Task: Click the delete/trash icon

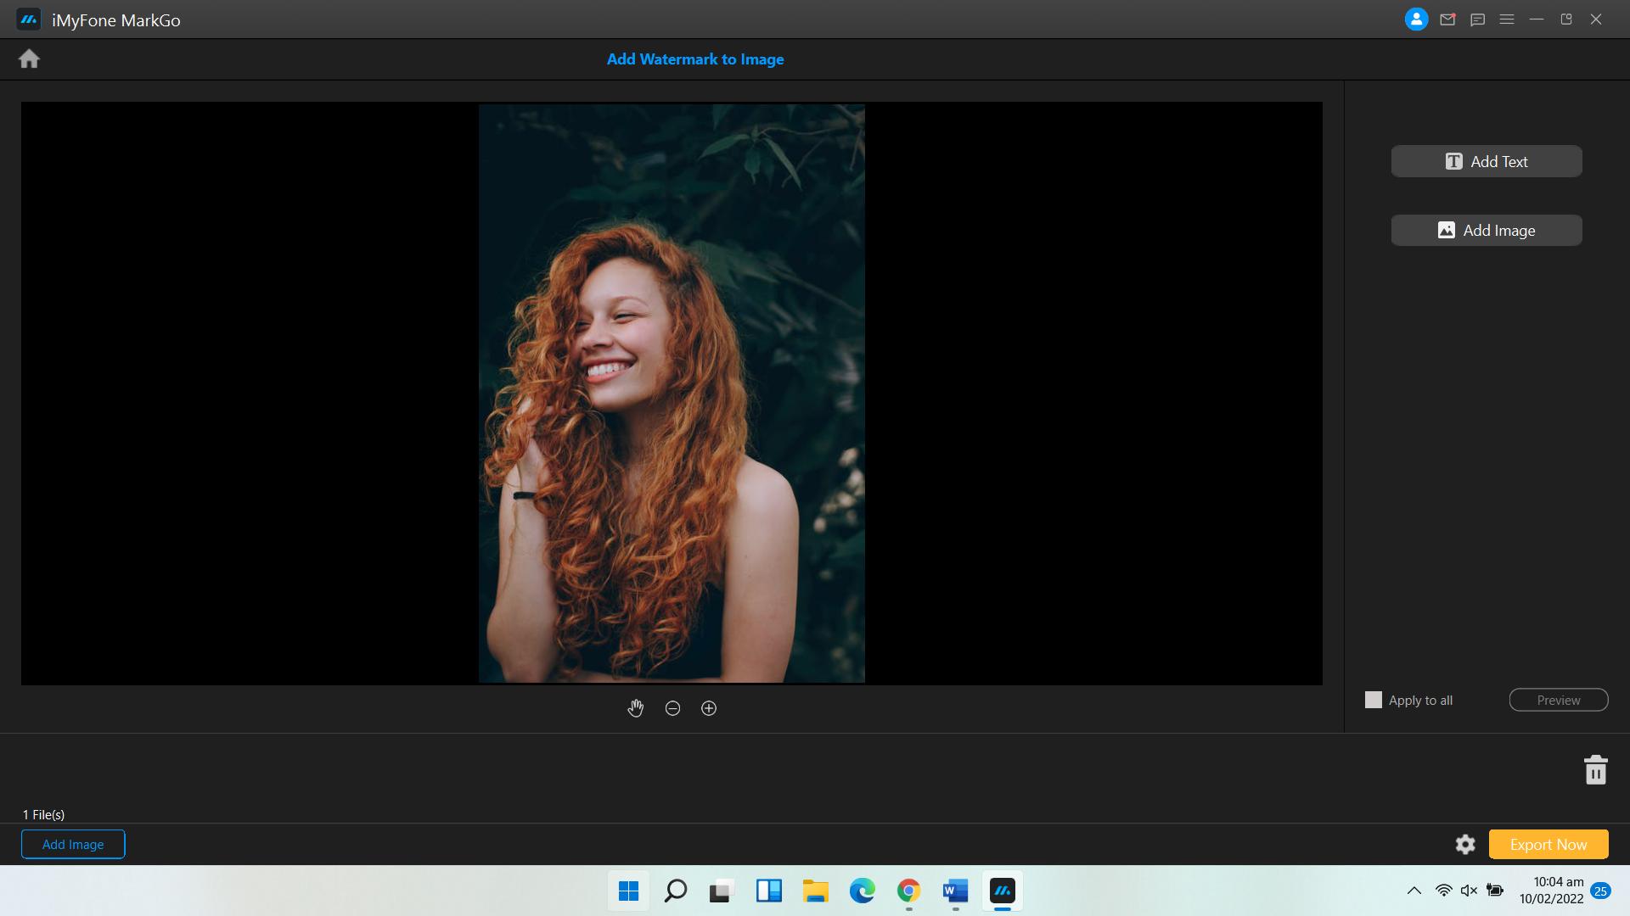Action: tap(1595, 769)
